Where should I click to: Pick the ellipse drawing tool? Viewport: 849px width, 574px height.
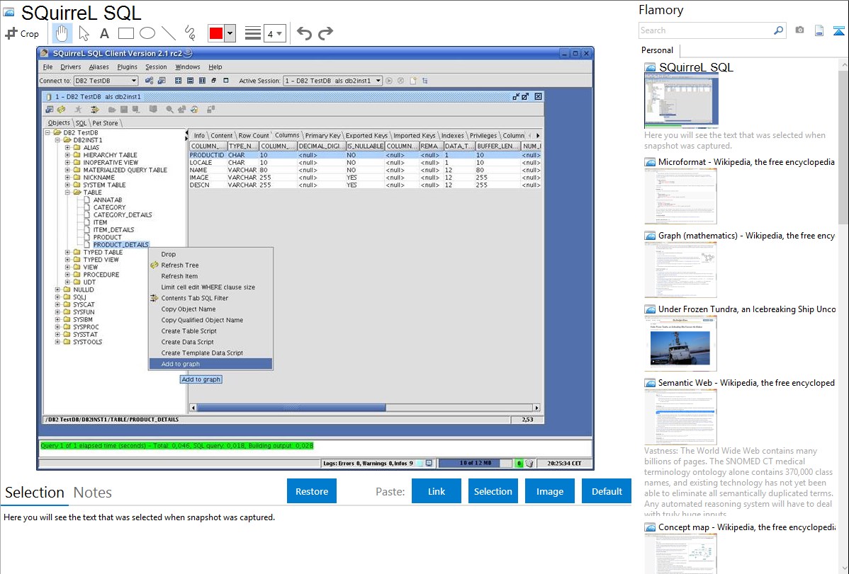pos(147,33)
